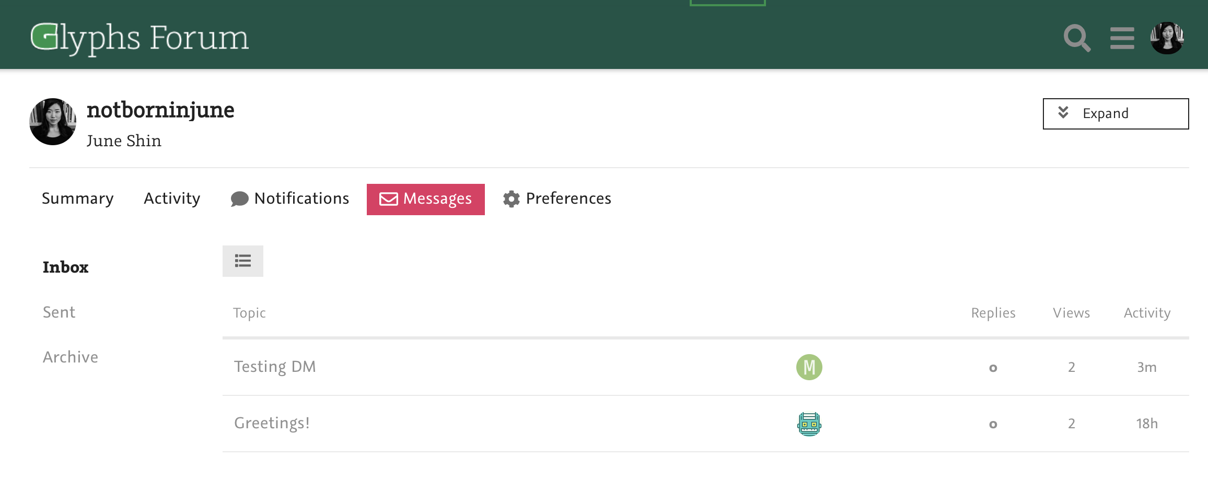
Task: Click the Glyphs Forum logo
Action: click(140, 38)
